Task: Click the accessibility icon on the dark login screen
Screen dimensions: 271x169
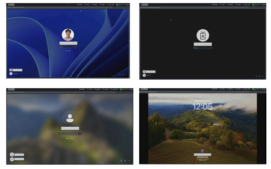Action: pos(259,76)
